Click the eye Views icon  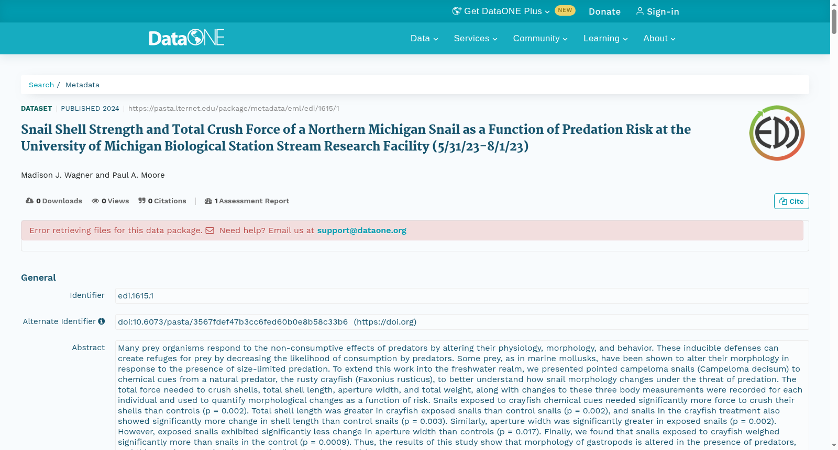95,201
